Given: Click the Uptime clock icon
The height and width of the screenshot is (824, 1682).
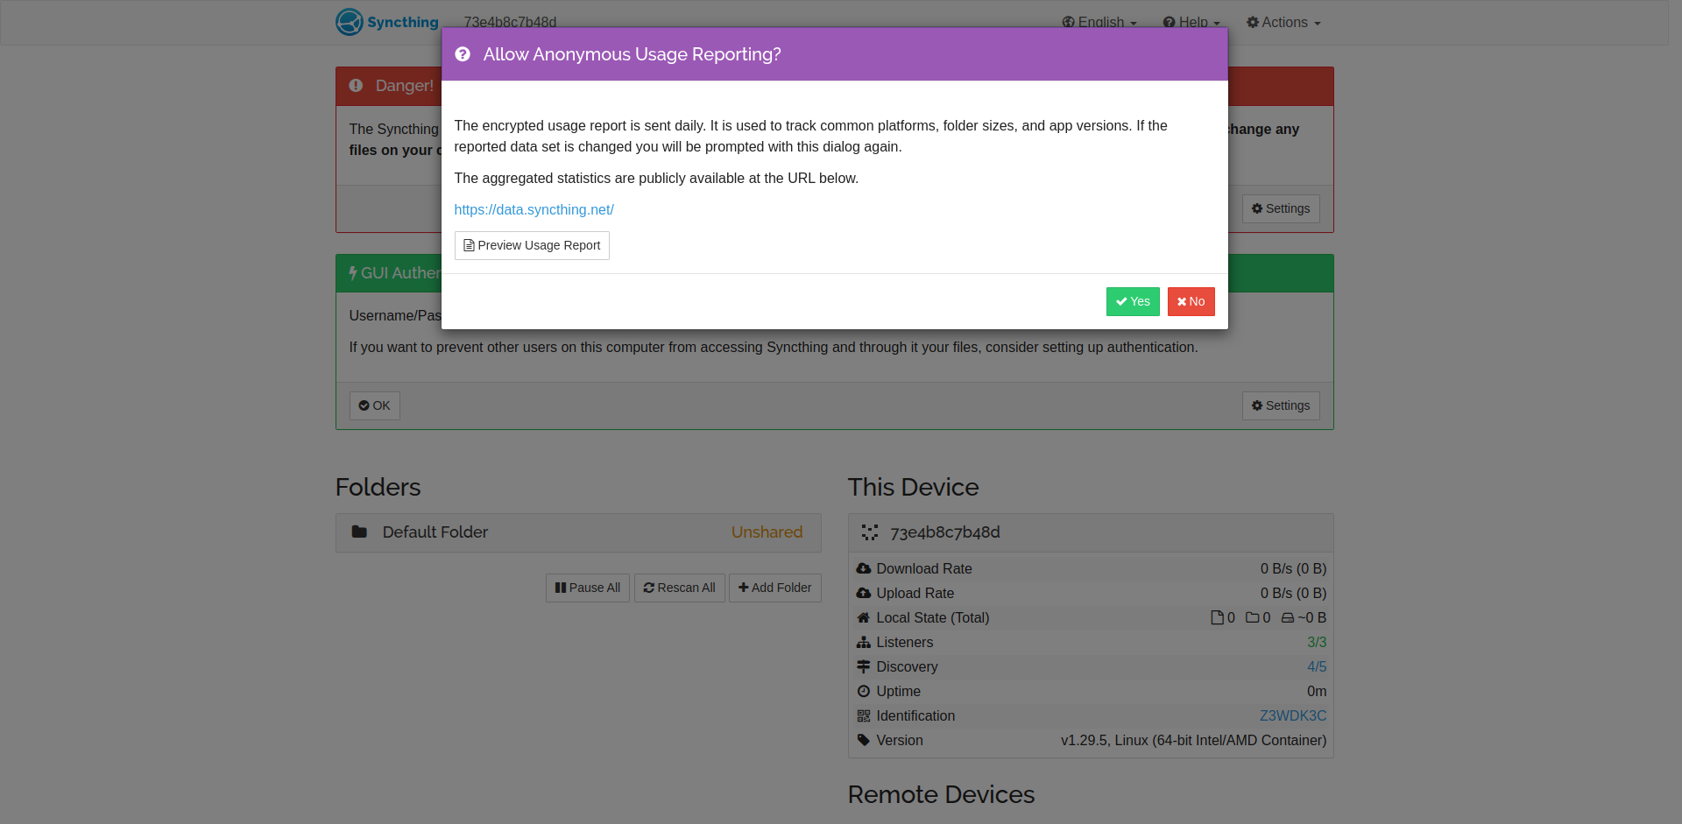Looking at the screenshot, I should pyautogui.click(x=864, y=692).
